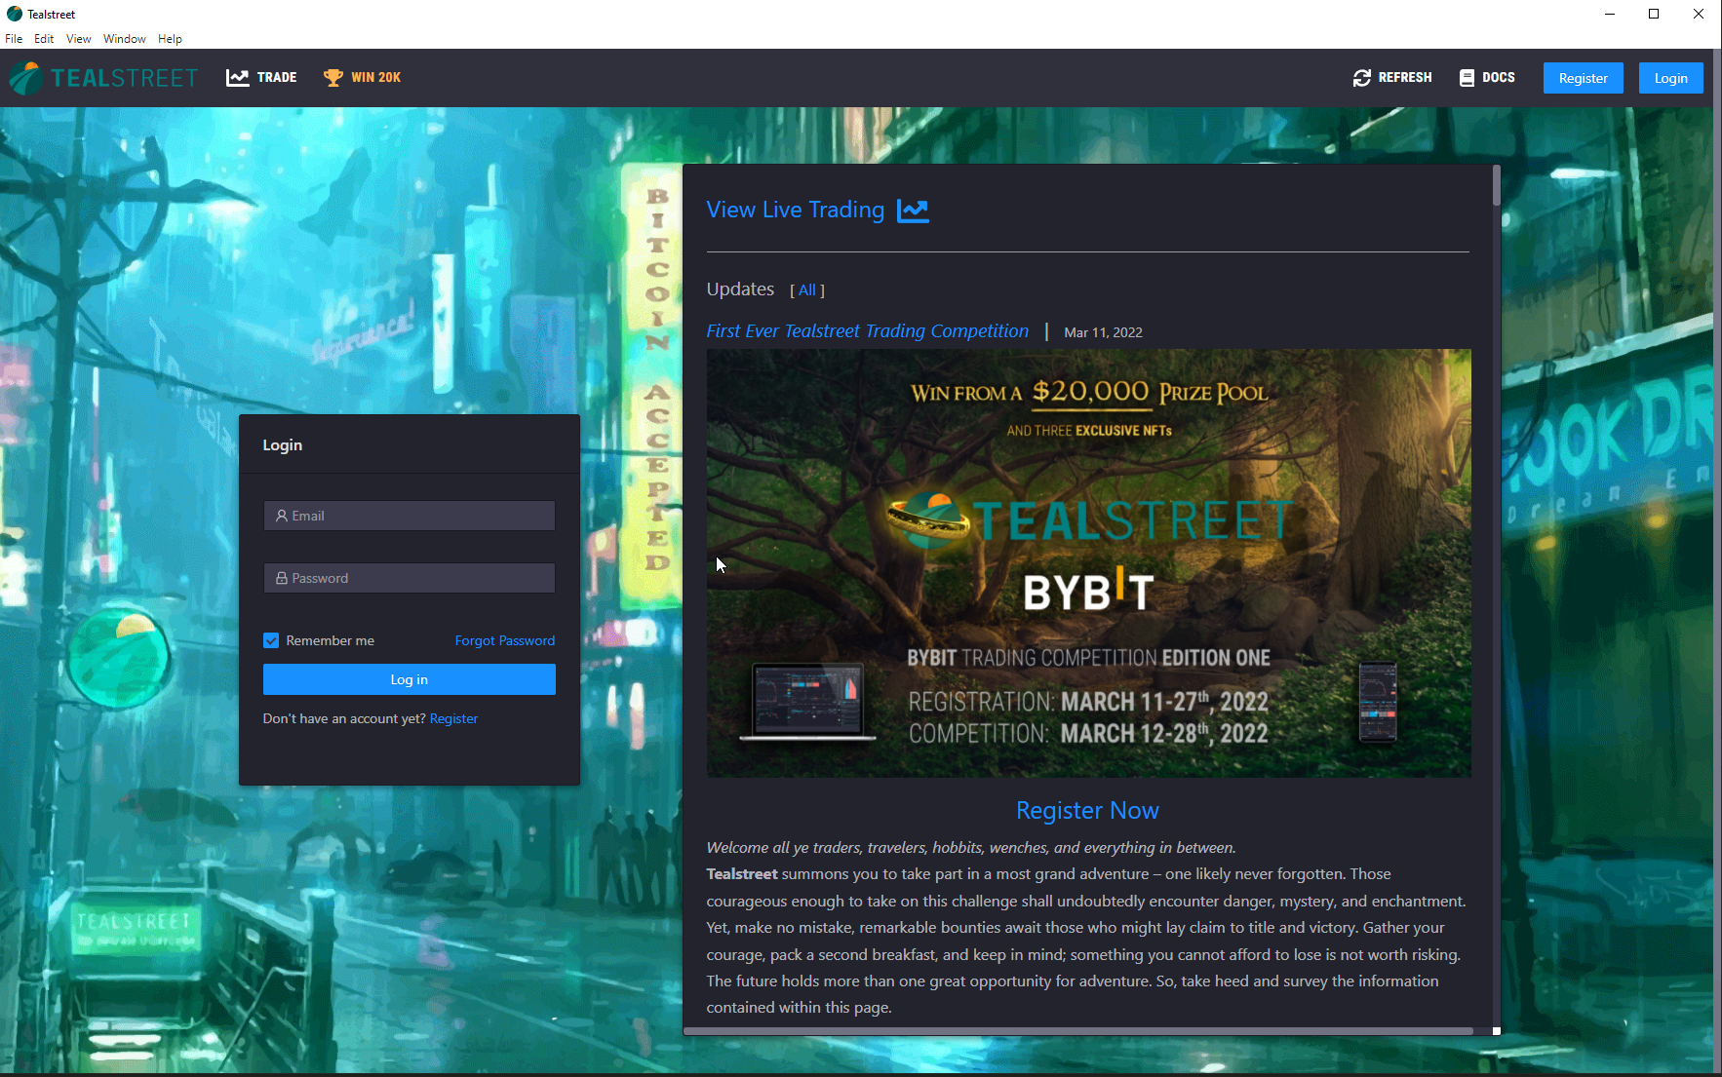The height and width of the screenshot is (1077, 1722).
Task: Click 'Welcome all ye traders' italic line
Action: pyautogui.click(x=971, y=848)
